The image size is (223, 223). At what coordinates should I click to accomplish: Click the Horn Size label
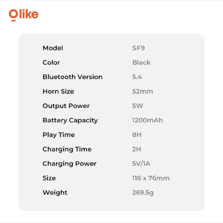58,91
